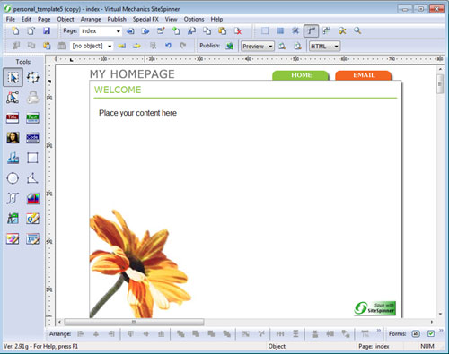Open the Publish menu
The width and height of the screenshot is (449, 354).
117,19
